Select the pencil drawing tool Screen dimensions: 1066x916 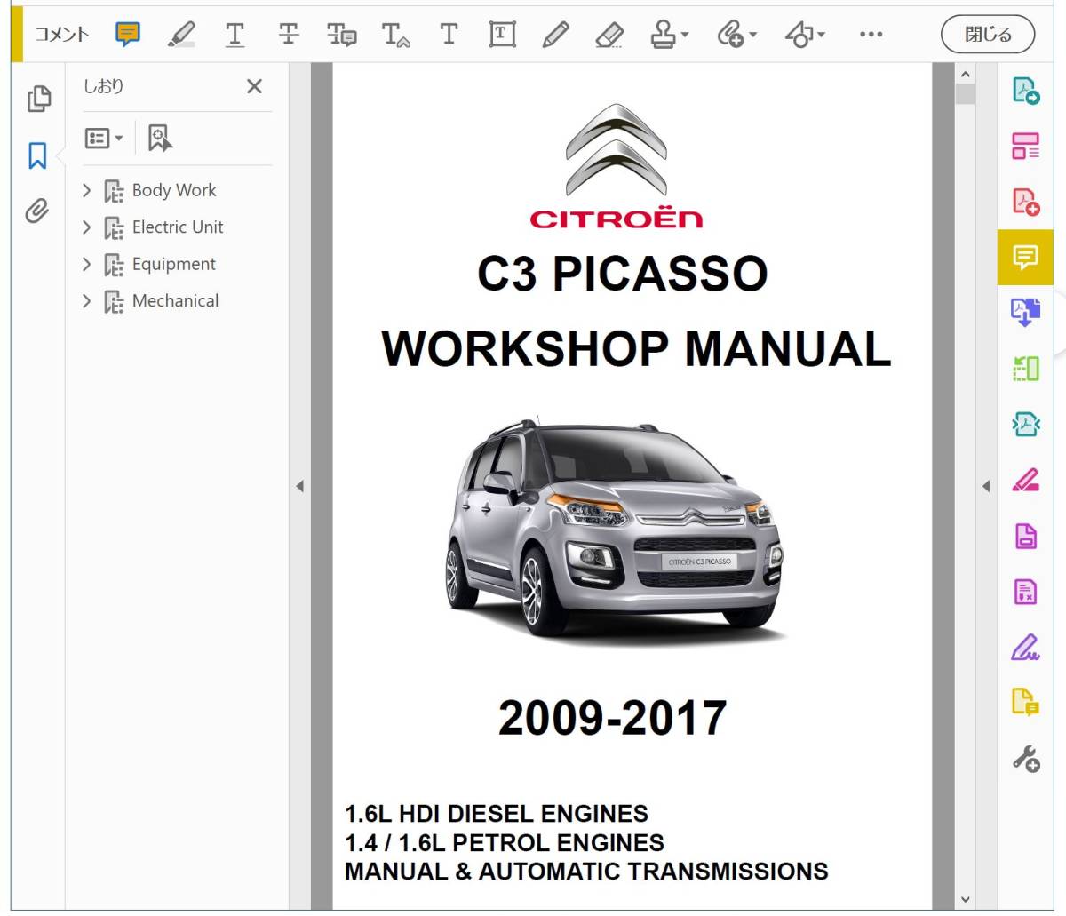pos(555,35)
